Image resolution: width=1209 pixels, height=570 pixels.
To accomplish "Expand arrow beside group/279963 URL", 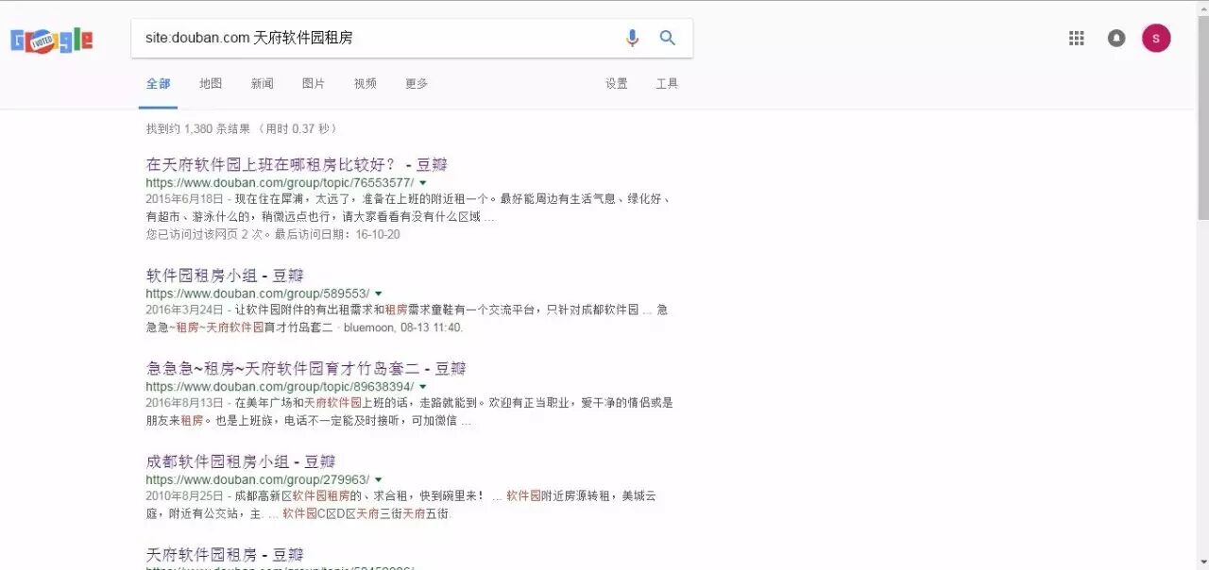I will pyautogui.click(x=378, y=480).
